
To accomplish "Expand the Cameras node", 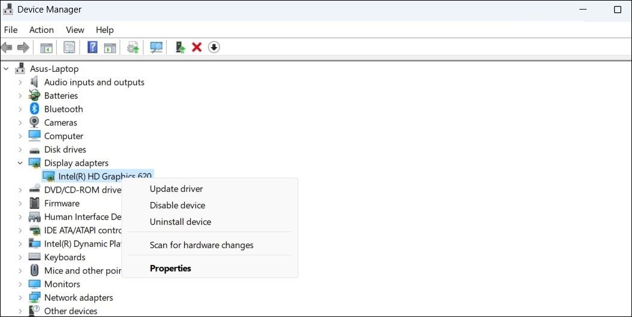I will [x=20, y=123].
